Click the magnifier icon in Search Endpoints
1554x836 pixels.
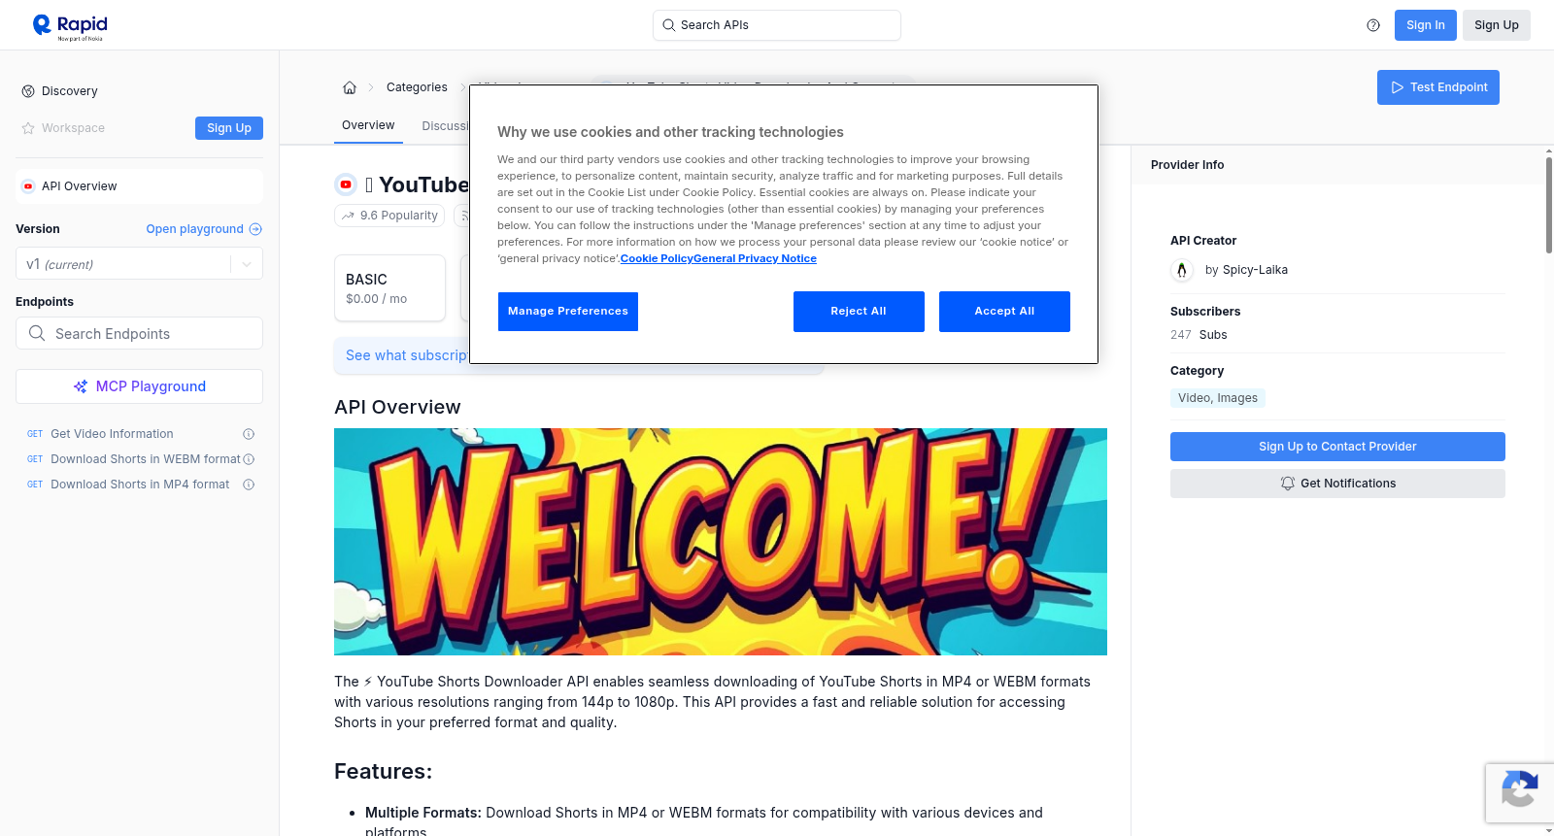point(37,333)
